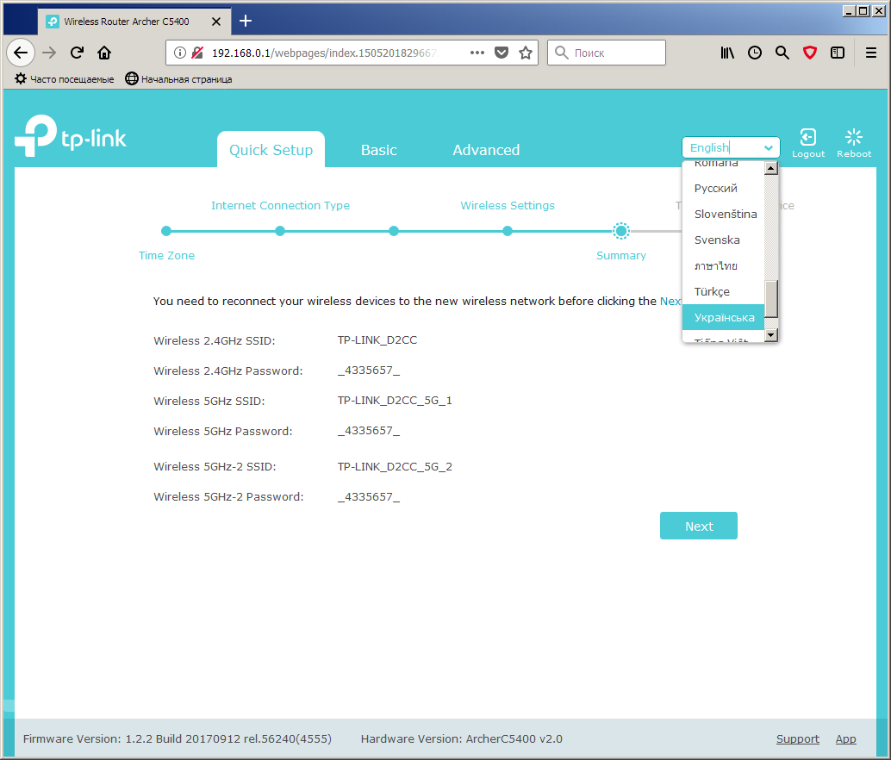Viewport: 891px width, 760px height.
Task: Click the Firmware Version text in footer
Action: click(x=178, y=739)
